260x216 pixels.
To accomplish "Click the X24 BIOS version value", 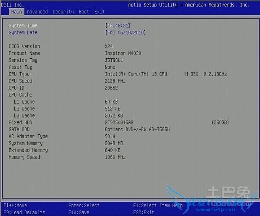I will pos(109,46).
